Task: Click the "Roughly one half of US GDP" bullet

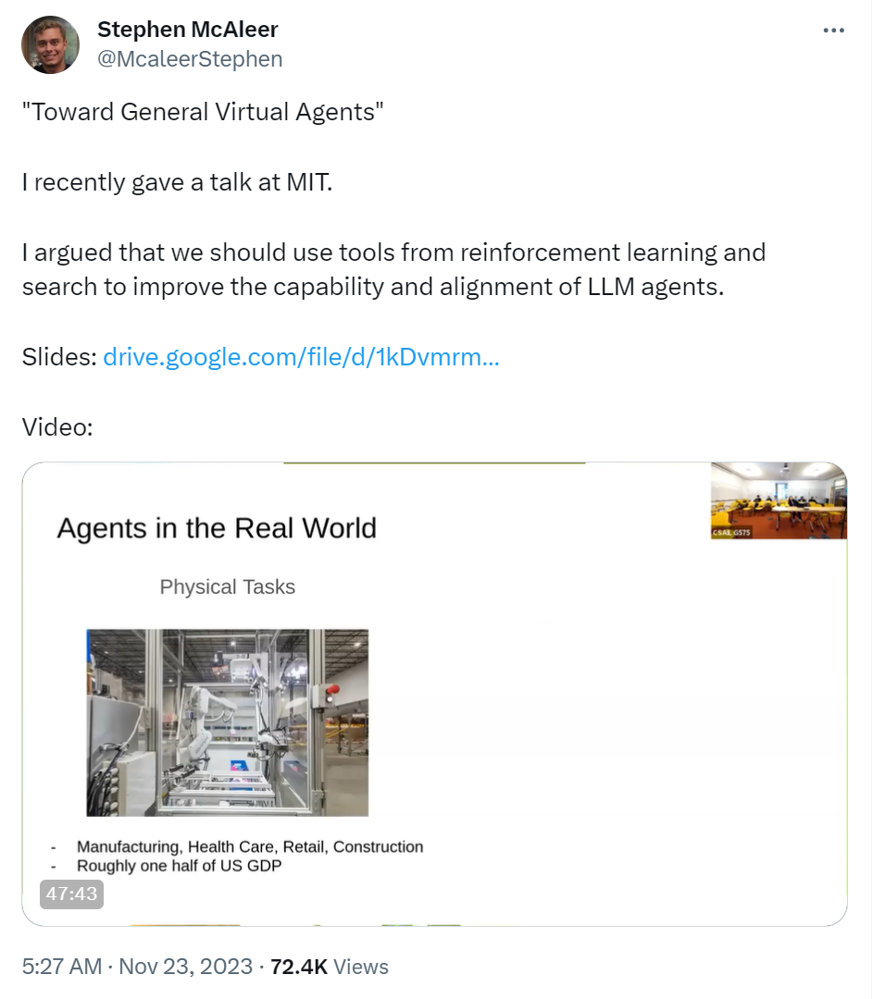Action: pyautogui.click(x=180, y=866)
